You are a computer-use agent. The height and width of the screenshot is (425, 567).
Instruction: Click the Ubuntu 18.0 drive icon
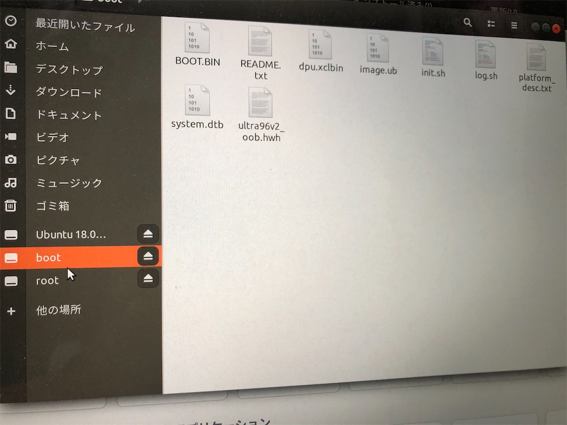(x=11, y=235)
